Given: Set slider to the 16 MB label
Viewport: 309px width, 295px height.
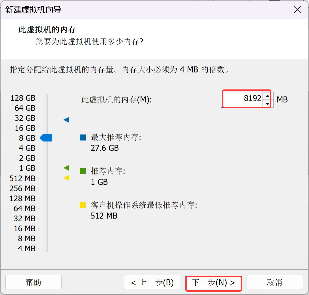Looking at the screenshot, I should click(x=25, y=229).
